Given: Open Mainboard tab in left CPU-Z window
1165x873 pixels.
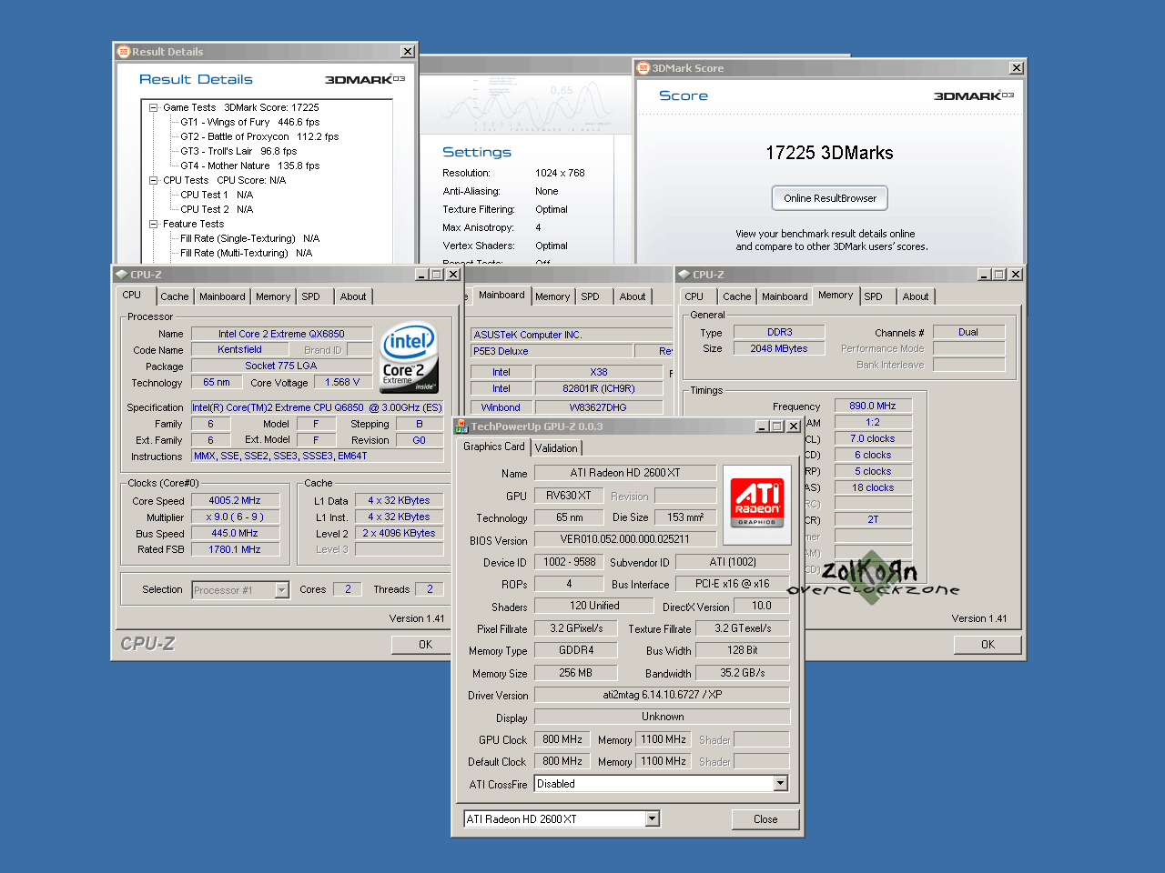Looking at the screenshot, I should tap(222, 296).
